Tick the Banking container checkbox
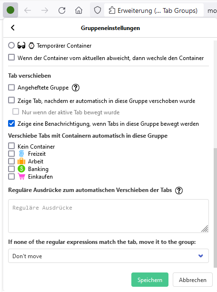 click(x=11, y=169)
